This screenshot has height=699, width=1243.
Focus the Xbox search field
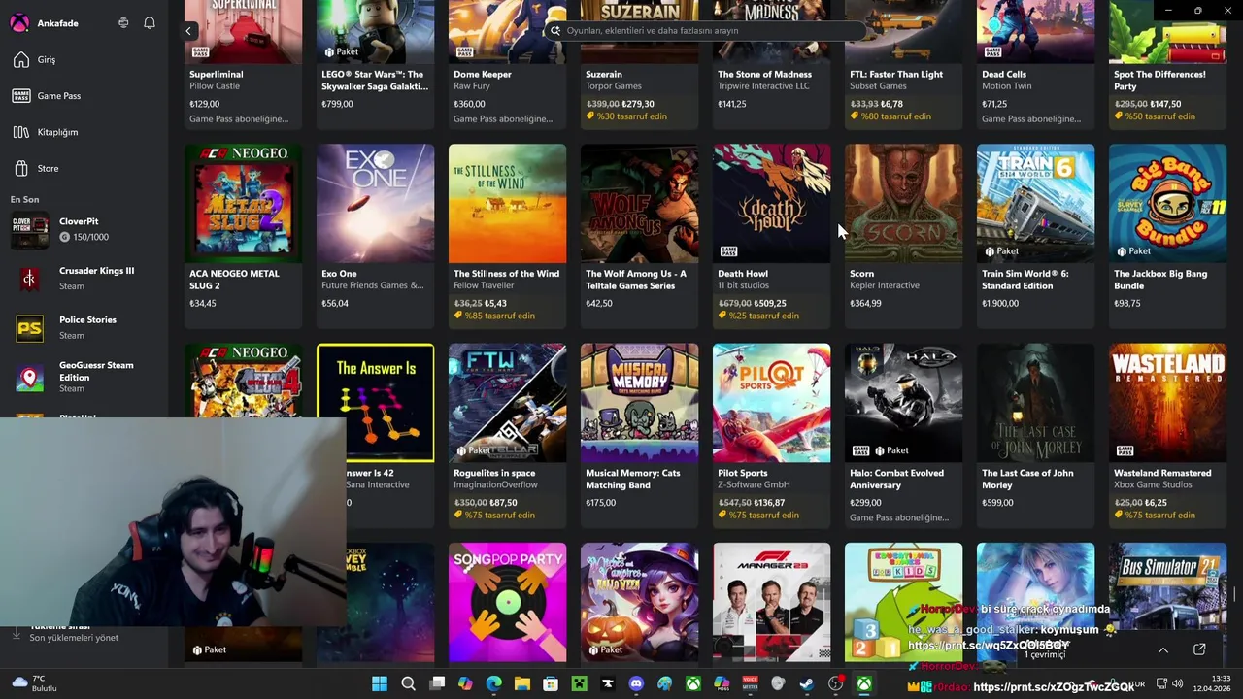coord(704,31)
